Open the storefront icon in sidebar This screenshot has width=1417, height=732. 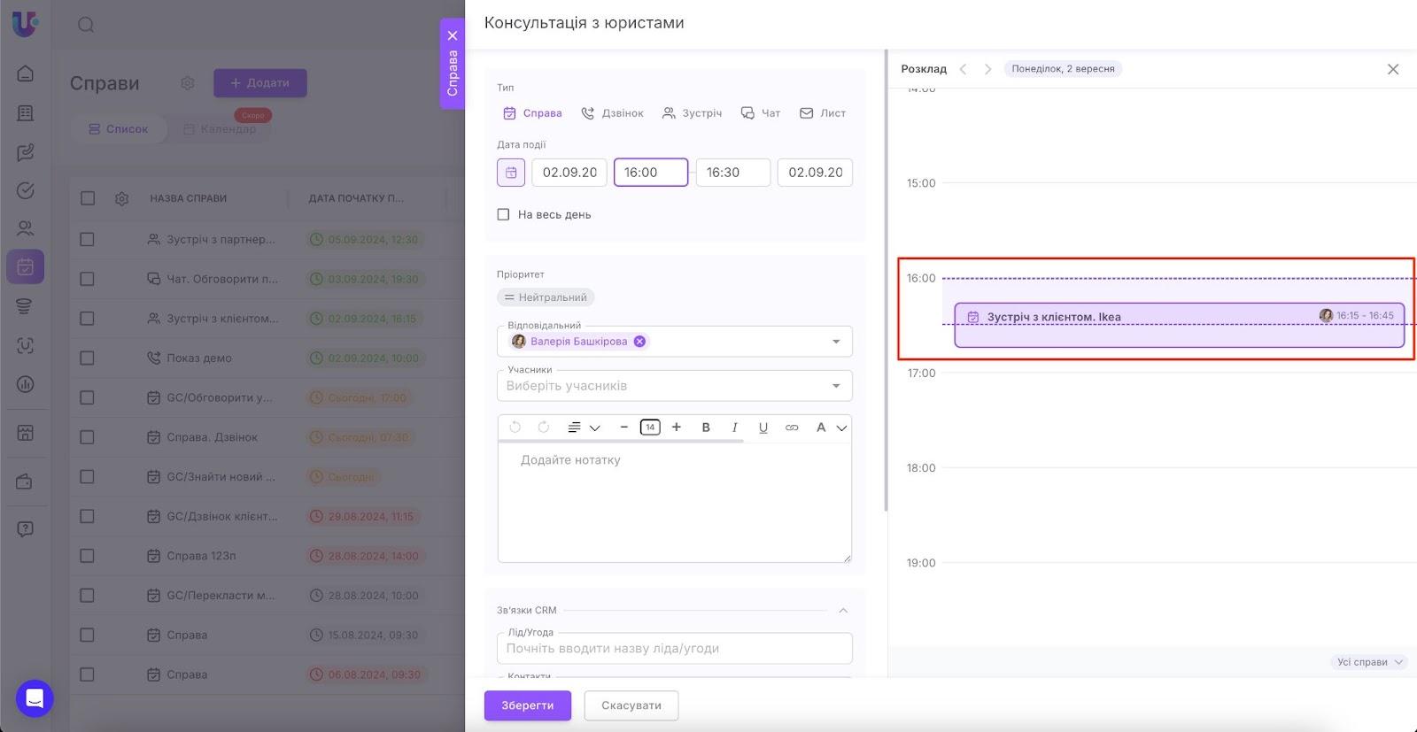(x=26, y=433)
